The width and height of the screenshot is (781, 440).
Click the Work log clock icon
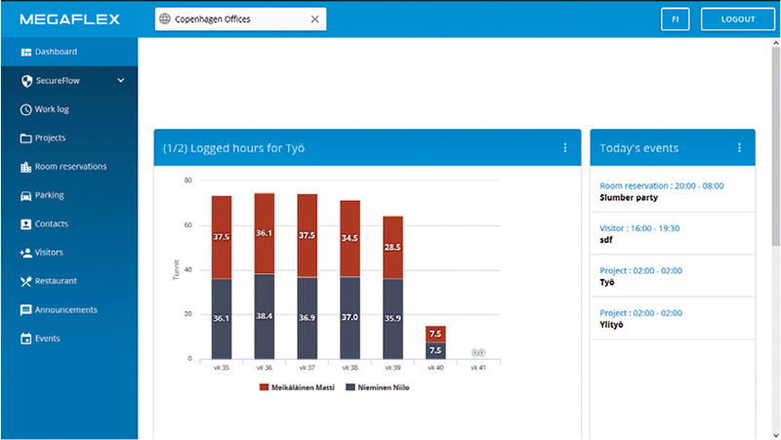coord(26,109)
